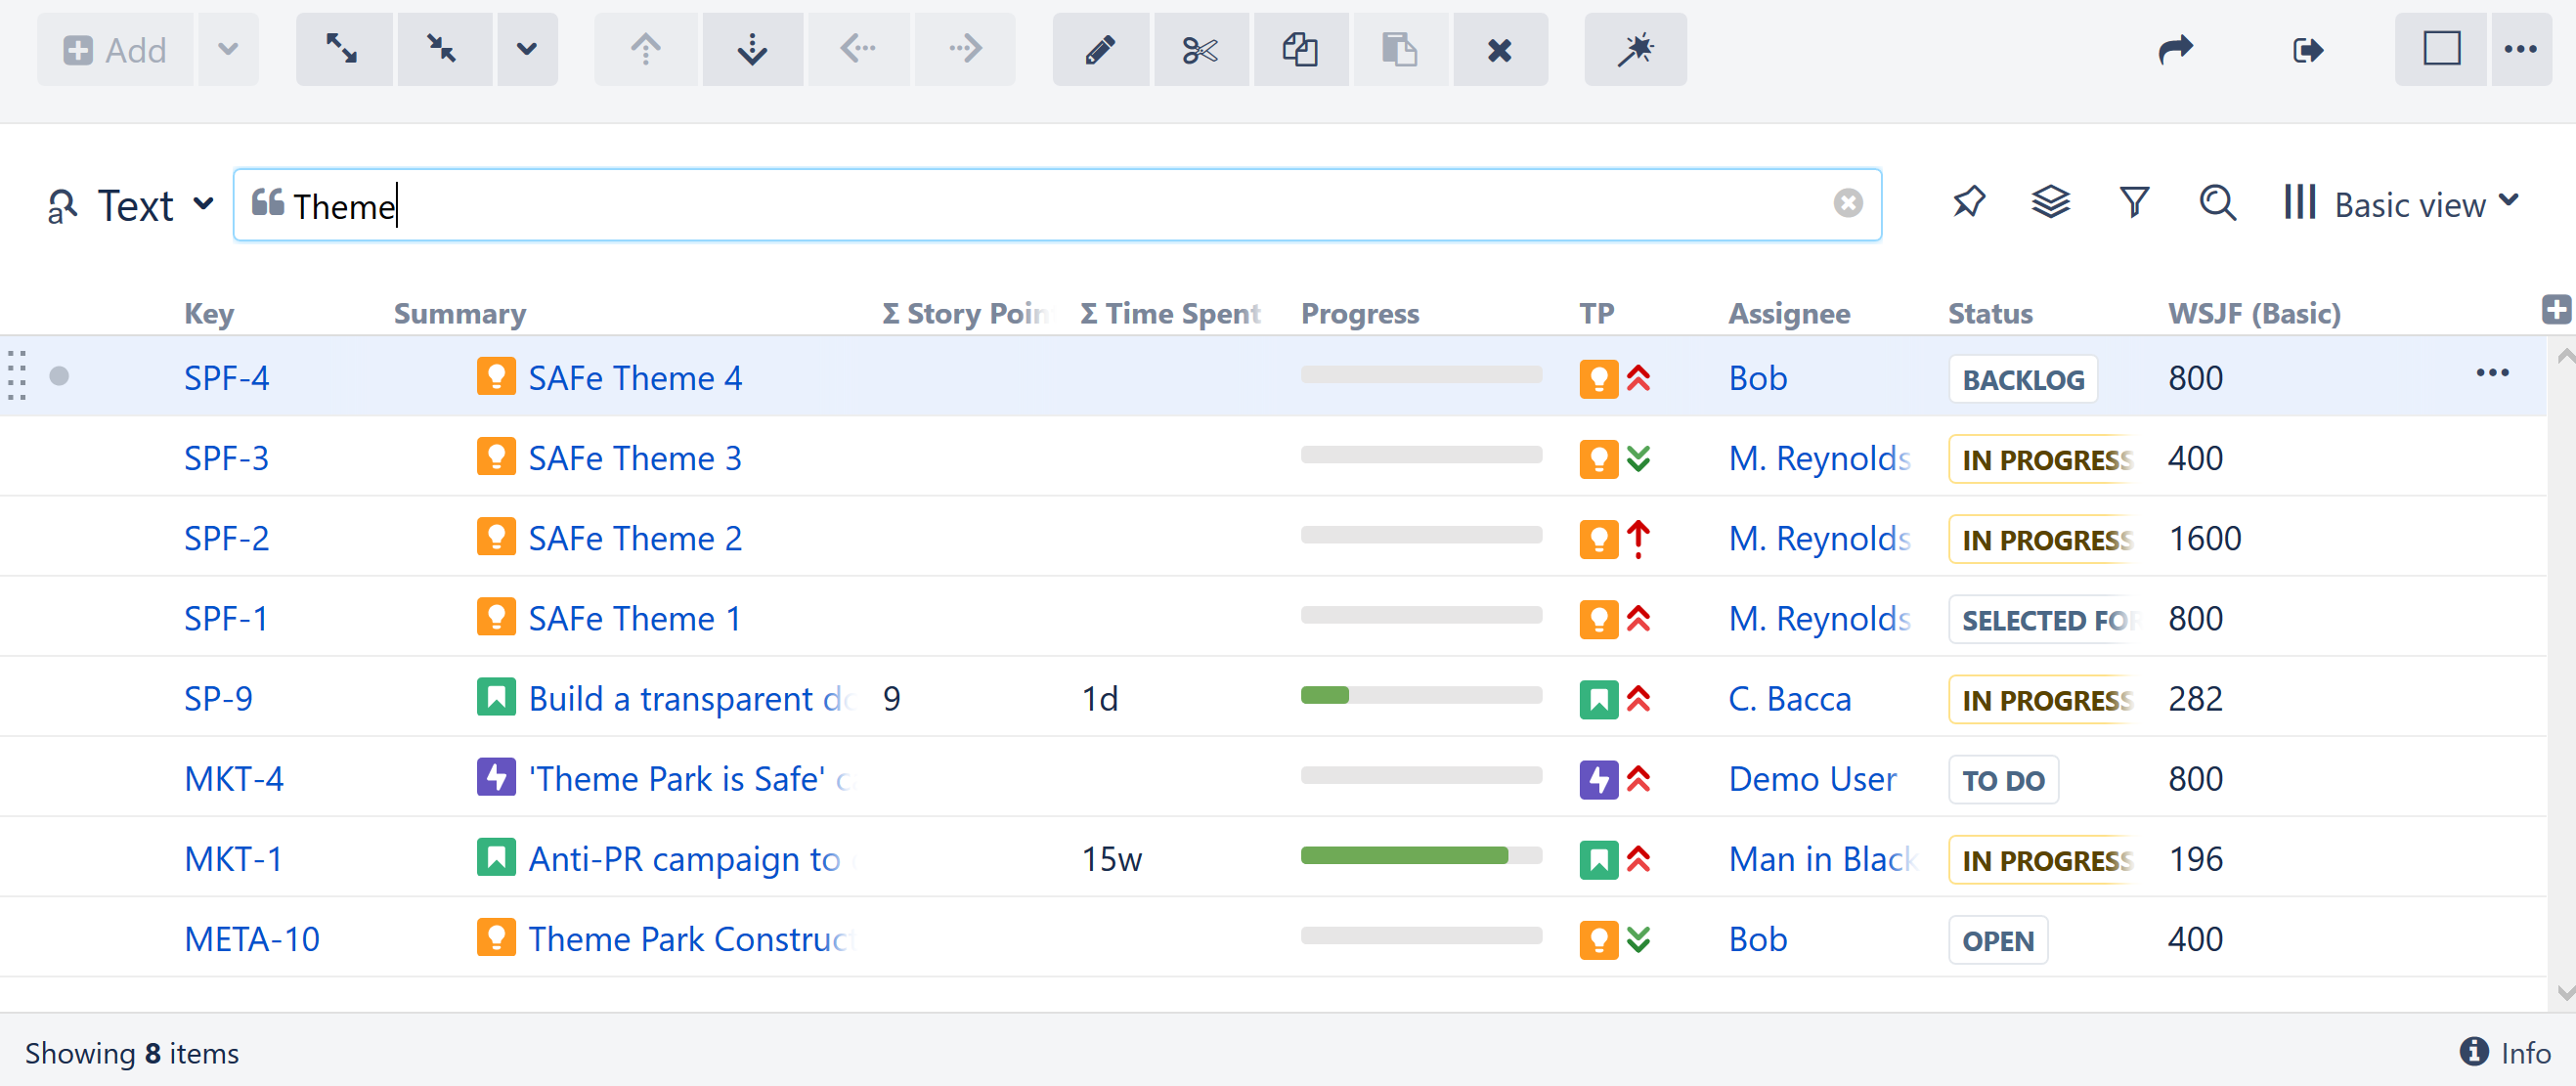
Task: Click the expand all arrows icon
Action: [x=343, y=49]
